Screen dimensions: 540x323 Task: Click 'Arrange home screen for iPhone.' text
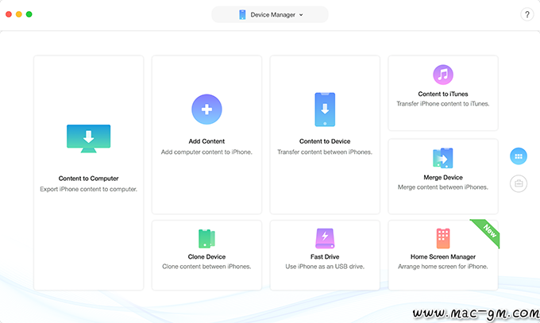(x=443, y=266)
